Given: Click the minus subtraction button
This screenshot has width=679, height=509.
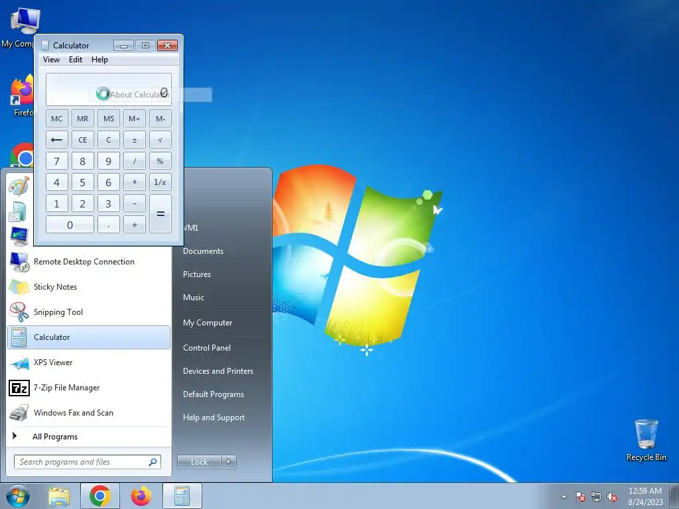Looking at the screenshot, I should point(134,203).
